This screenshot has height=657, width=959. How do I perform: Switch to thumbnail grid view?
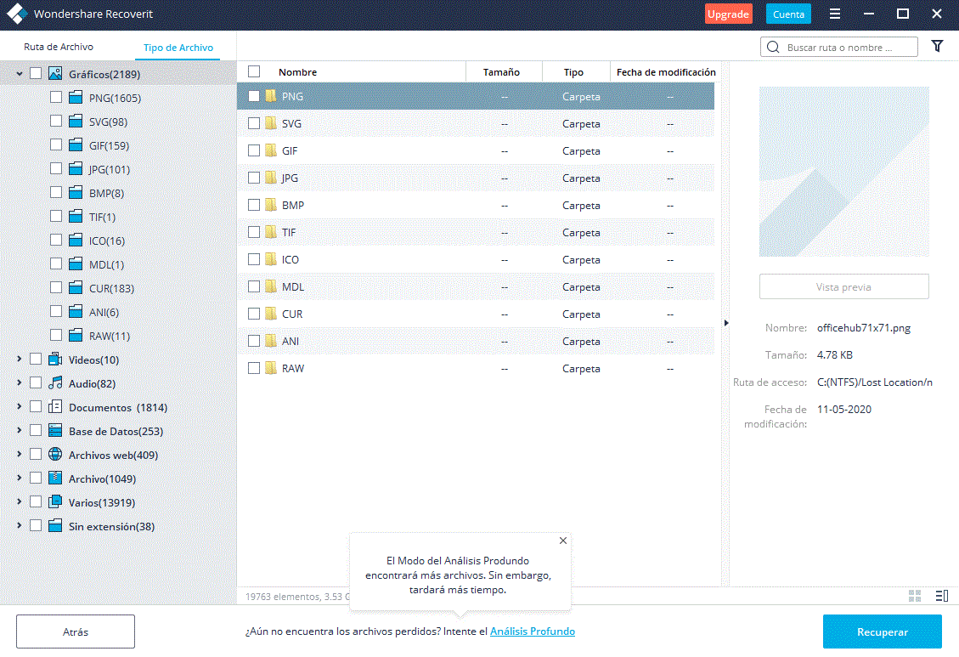pos(915,595)
